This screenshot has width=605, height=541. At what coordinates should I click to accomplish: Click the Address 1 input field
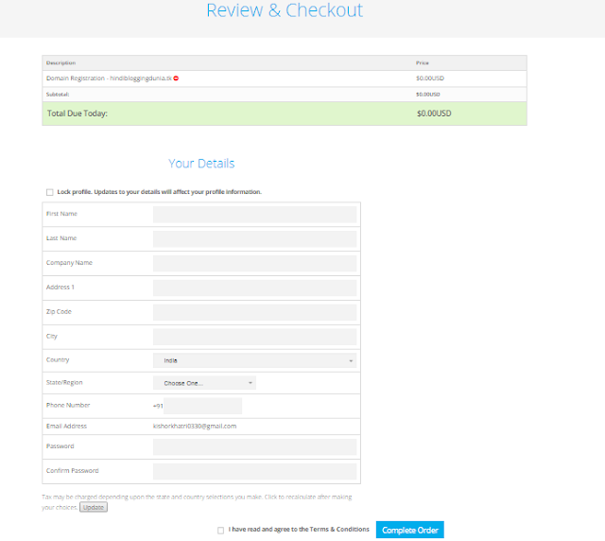(254, 288)
